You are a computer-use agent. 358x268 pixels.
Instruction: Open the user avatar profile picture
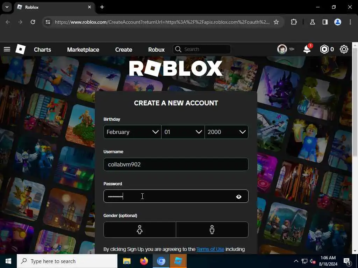[282, 49]
